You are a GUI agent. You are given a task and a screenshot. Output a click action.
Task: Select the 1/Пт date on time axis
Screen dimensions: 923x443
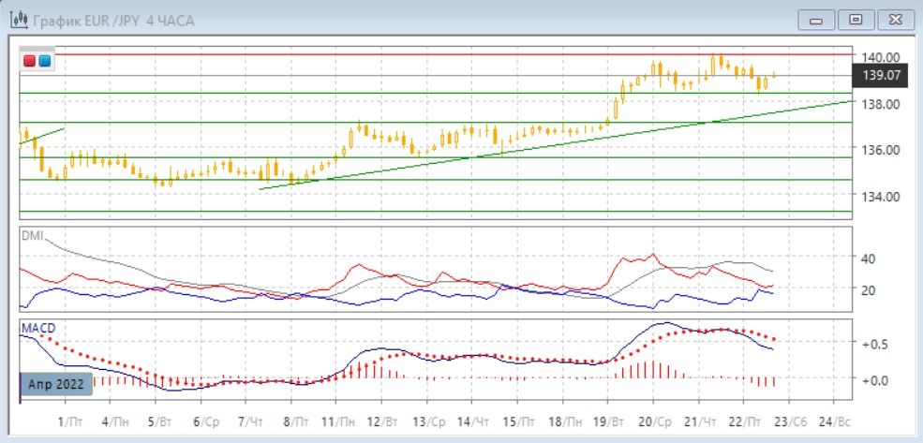[x=66, y=422]
